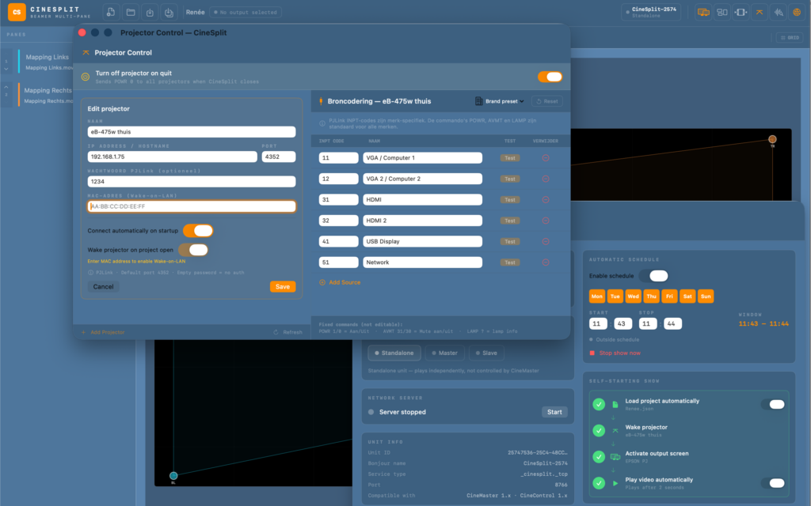Click the teal bottom-left corner handle on canvas
The image size is (811, 506).
(173, 475)
